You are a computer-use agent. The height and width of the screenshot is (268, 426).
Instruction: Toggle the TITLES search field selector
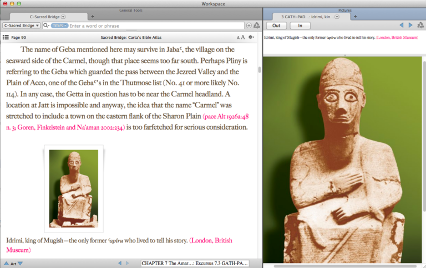tap(59, 25)
